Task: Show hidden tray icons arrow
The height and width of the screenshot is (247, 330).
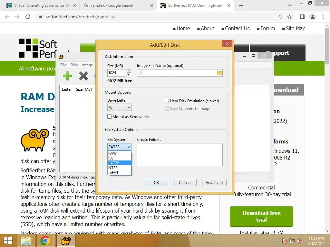Action: pos(276,241)
